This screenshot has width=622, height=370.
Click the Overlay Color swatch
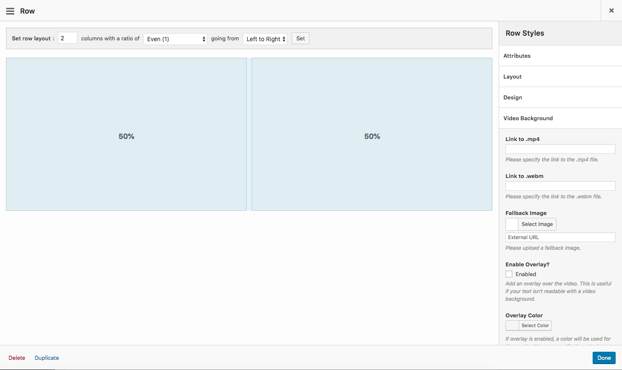point(512,325)
